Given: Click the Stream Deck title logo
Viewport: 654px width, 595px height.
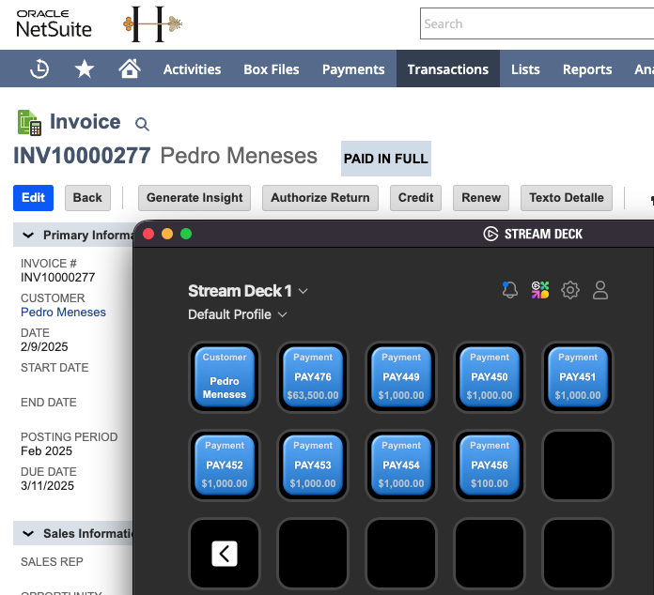Looking at the screenshot, I should (x=533, y=234).
